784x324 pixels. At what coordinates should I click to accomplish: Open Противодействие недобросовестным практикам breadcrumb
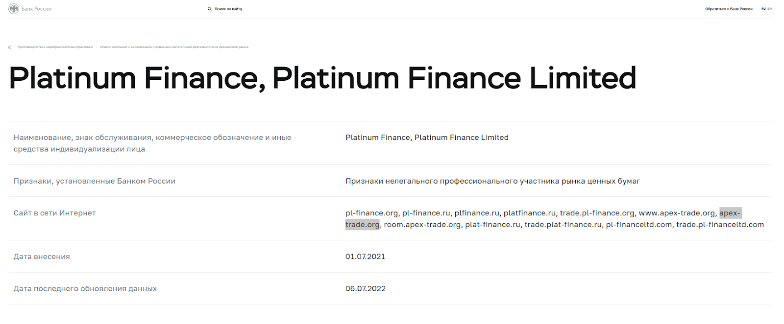point(55,47)
